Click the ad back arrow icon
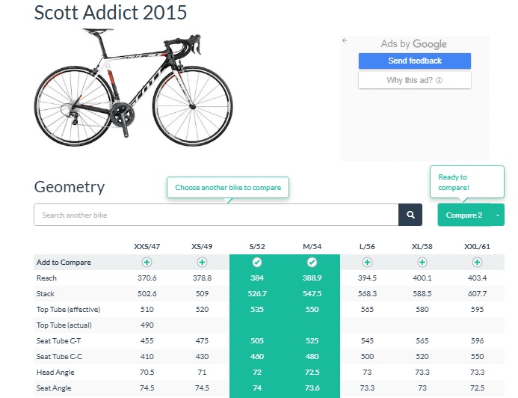This screenshot has height=398, width=518. [x=345, y=40]
